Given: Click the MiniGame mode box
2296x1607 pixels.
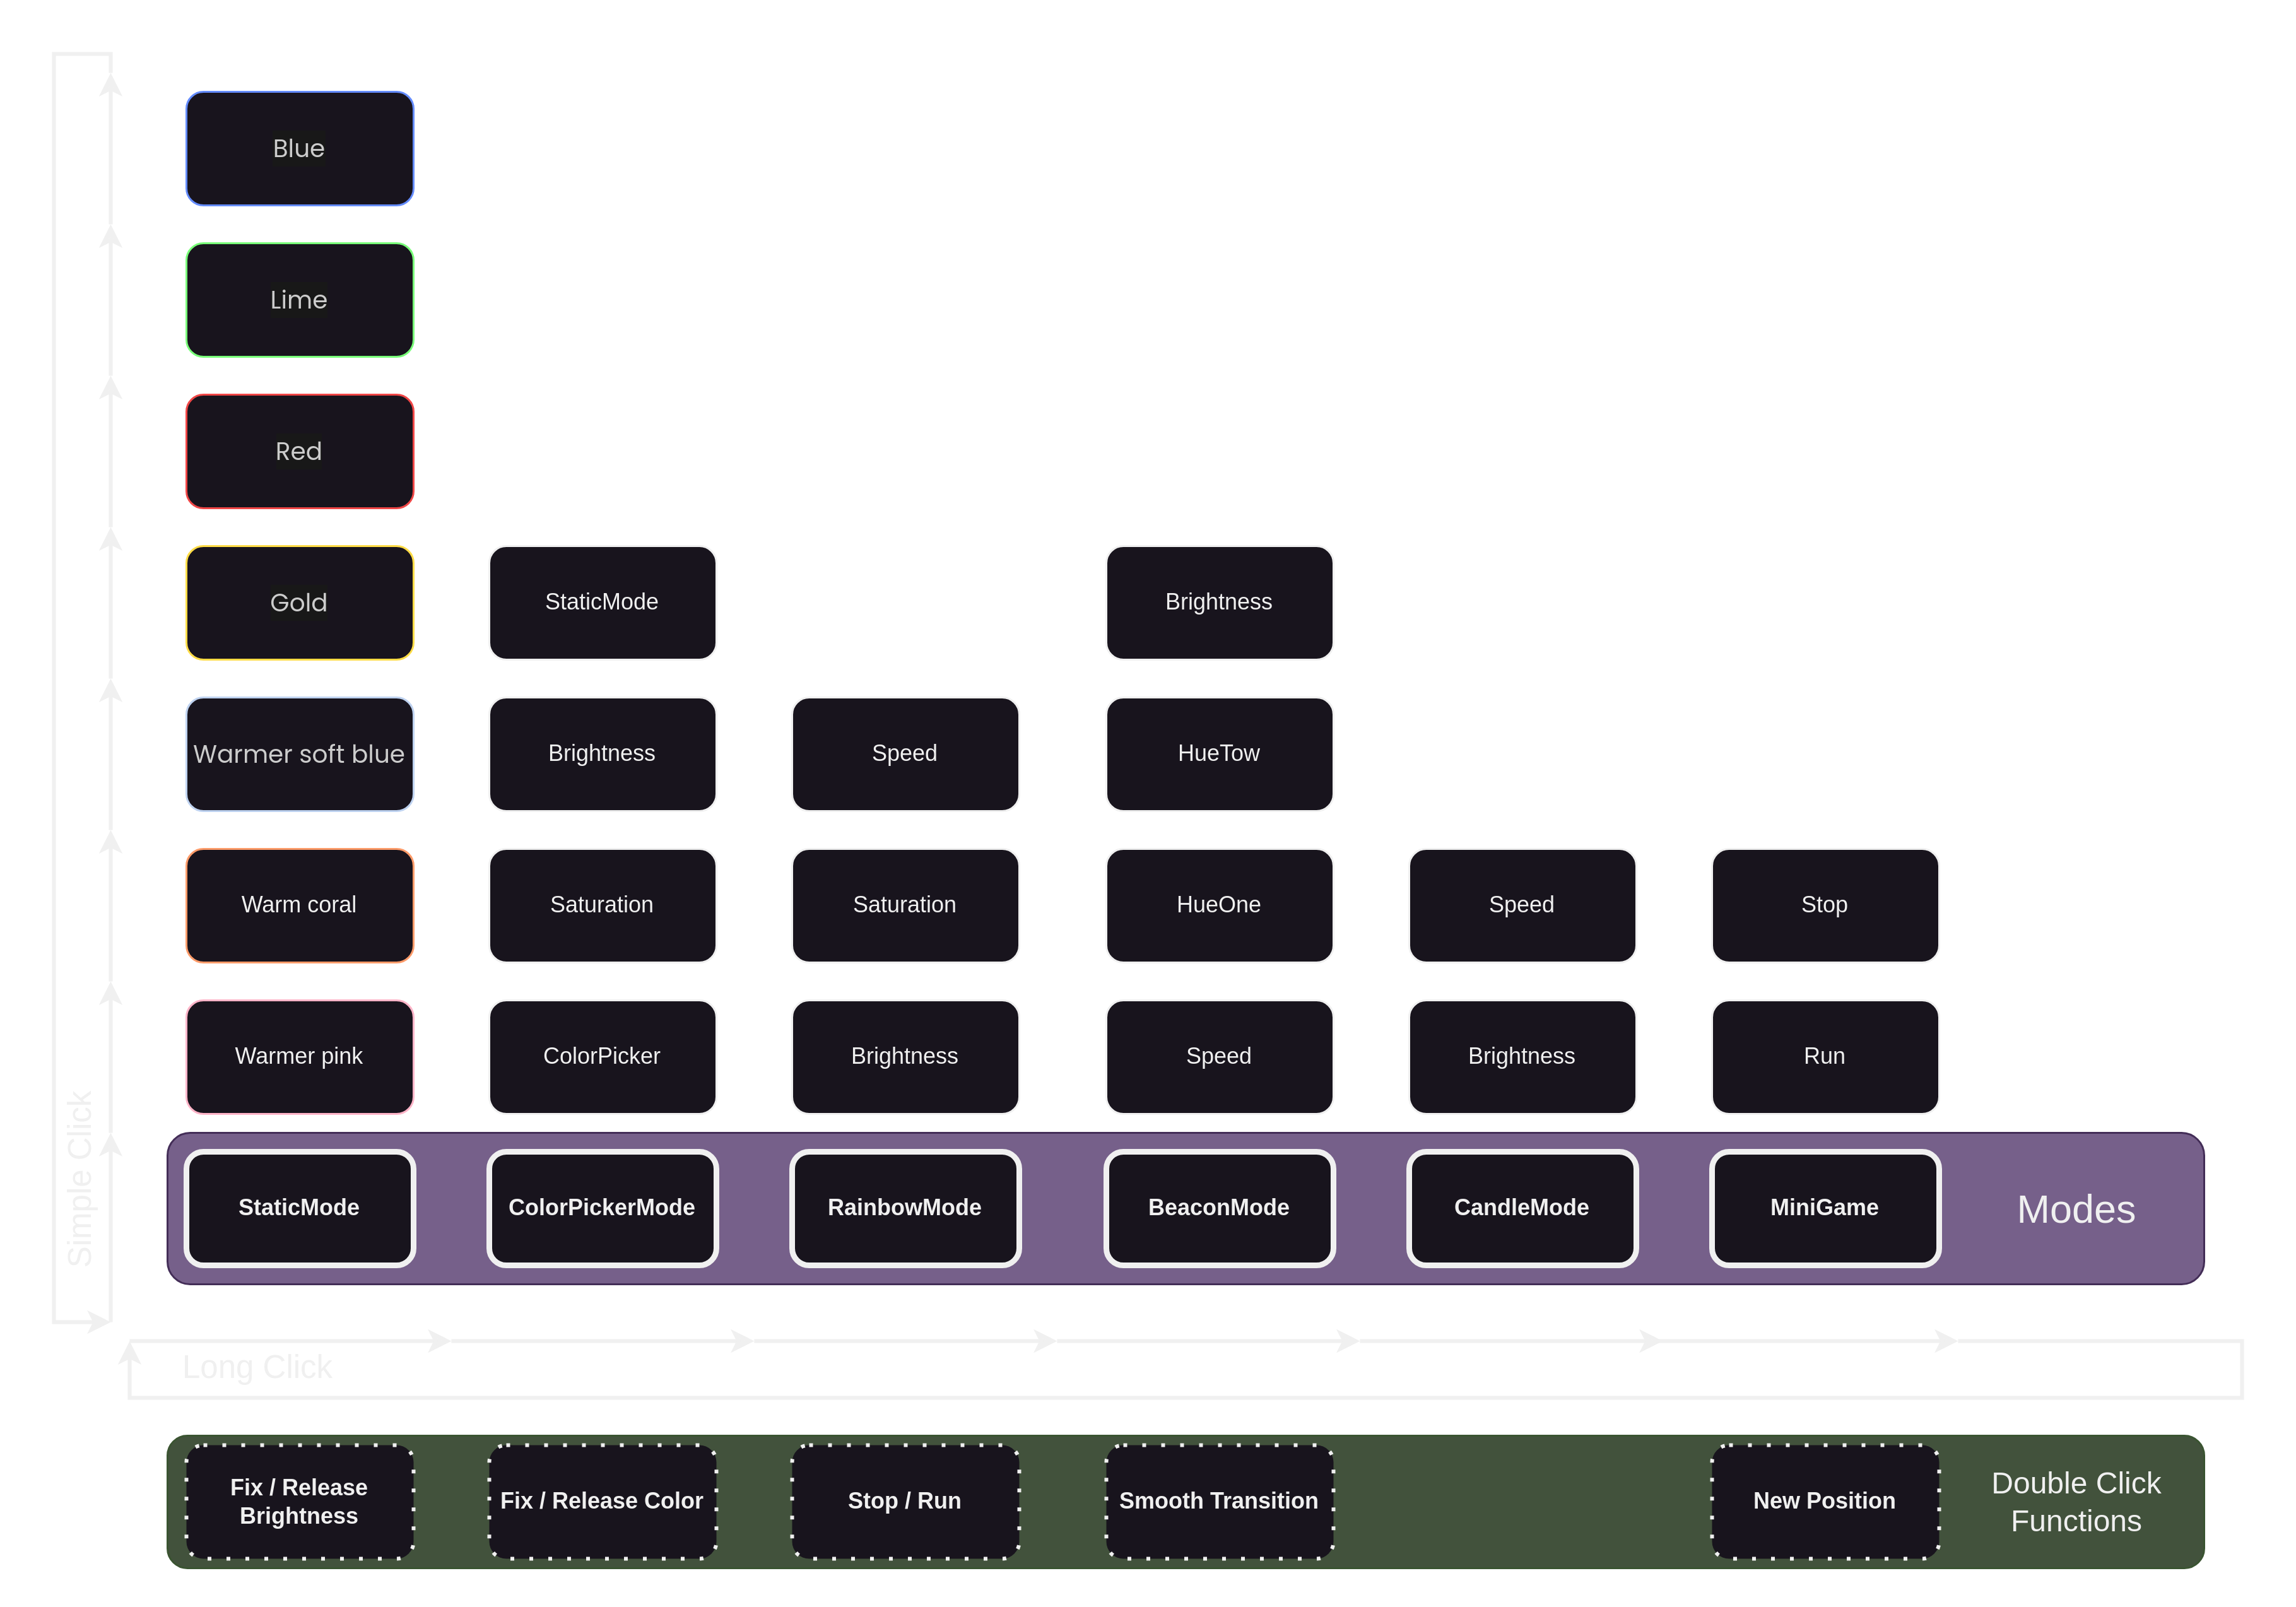Looking at the screenshot, I should coord(1824,1207).
